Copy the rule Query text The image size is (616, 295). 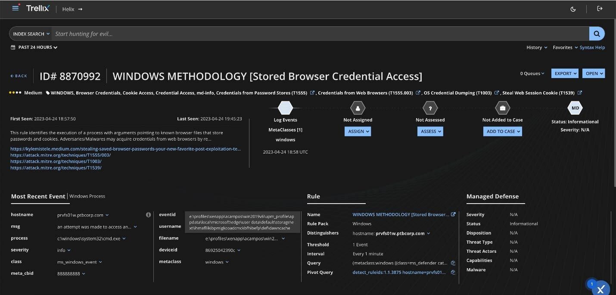453,263
